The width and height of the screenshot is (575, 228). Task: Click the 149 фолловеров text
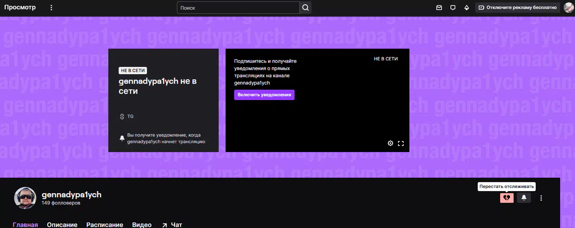(61, 203)
